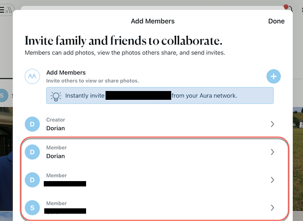Open details chevron for Member Dorian

272,152
